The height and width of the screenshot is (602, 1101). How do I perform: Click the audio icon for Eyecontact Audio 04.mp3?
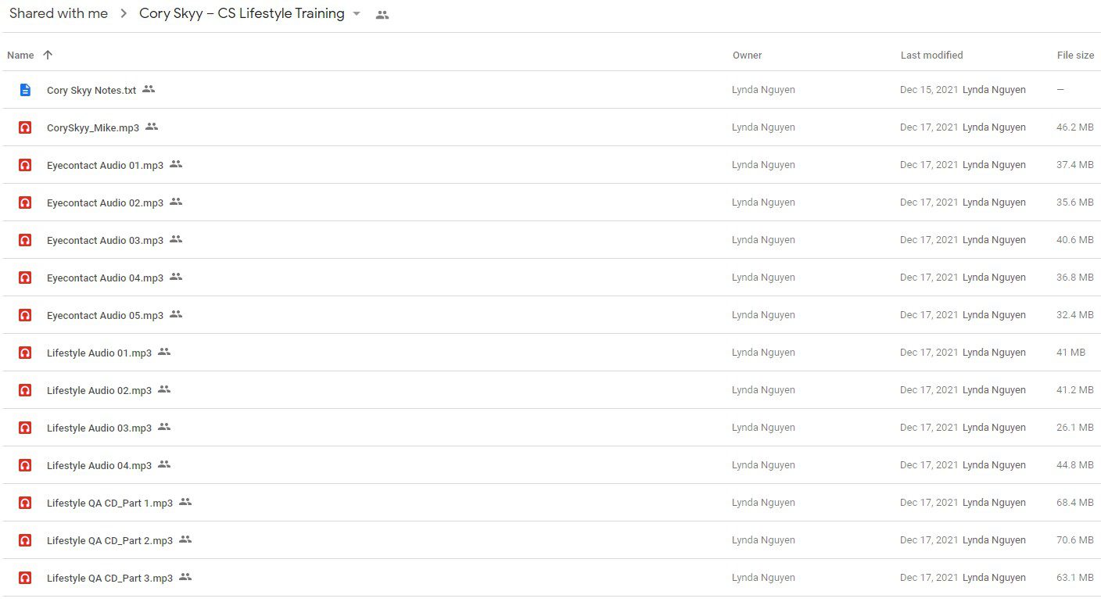pos(25,278)
